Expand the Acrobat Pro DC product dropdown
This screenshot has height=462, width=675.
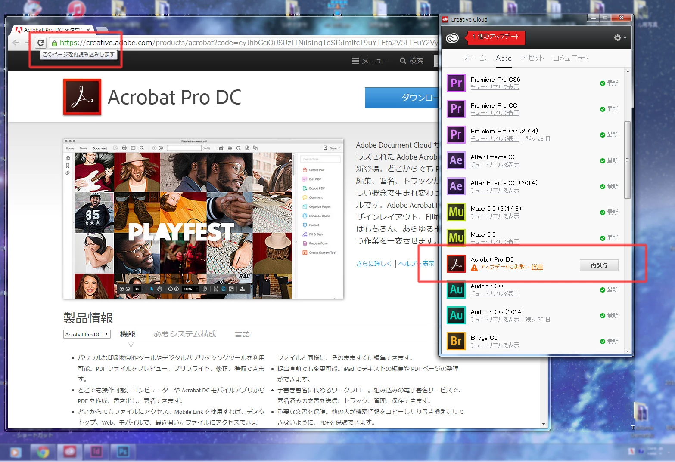click(x=87, y=334)
